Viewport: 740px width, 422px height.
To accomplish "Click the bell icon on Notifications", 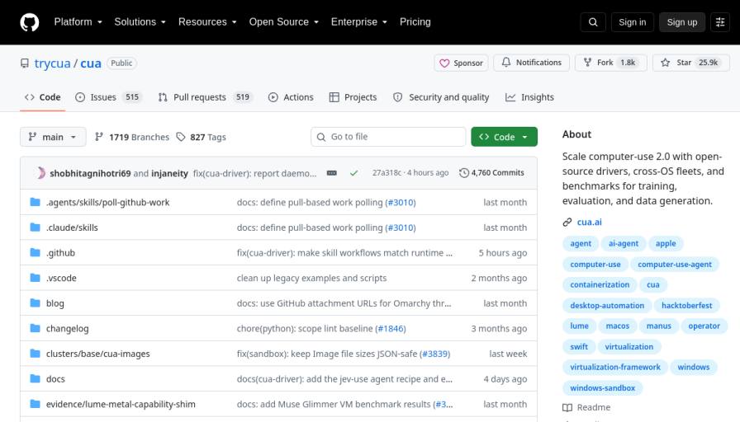I will pos(506,62).
